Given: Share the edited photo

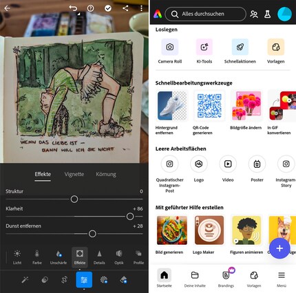Looking at the screenshot, I should point(125,8).
